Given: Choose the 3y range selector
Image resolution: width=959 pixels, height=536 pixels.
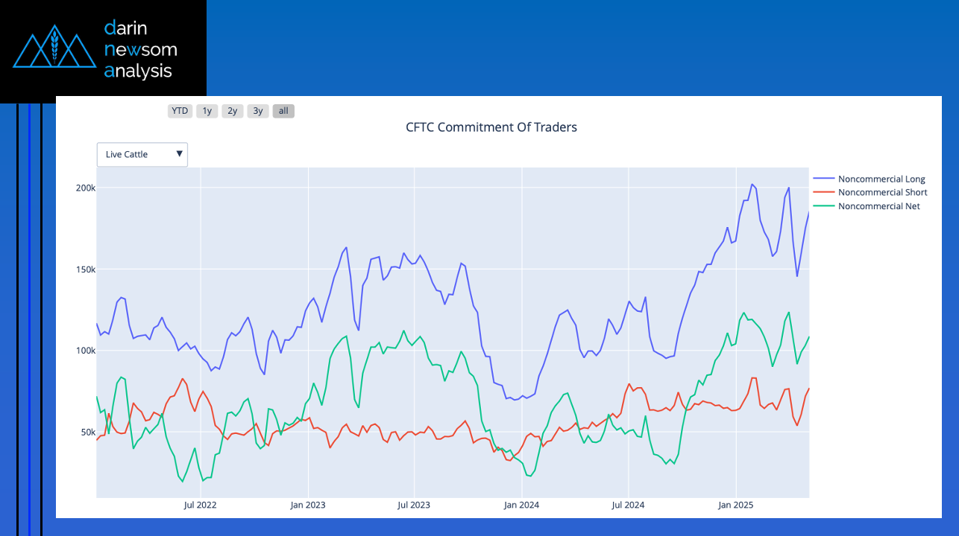Looking at the screenshot, I should (257, 111).
